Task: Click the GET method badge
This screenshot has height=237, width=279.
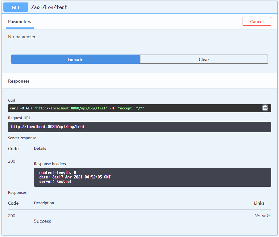Action: 16,7
